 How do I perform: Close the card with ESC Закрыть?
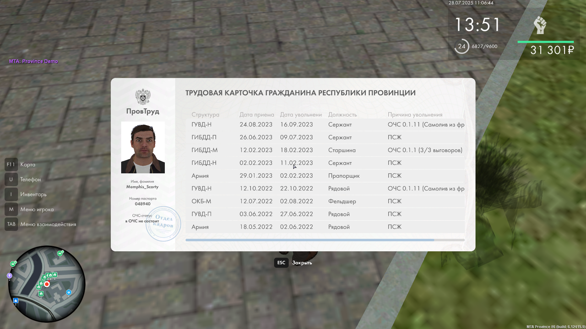tap(293, 263)
